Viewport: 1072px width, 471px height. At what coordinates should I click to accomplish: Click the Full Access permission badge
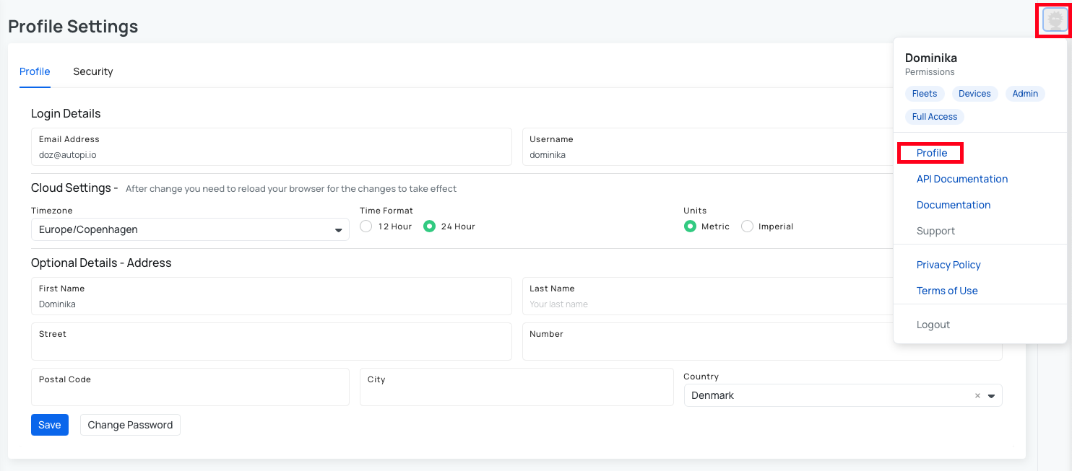pos(935,116)
